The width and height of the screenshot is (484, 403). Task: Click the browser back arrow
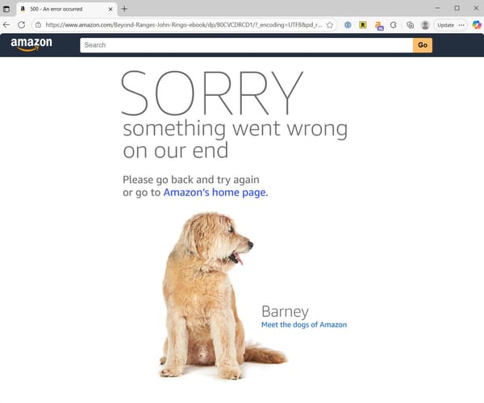click(x=6, y=25)
